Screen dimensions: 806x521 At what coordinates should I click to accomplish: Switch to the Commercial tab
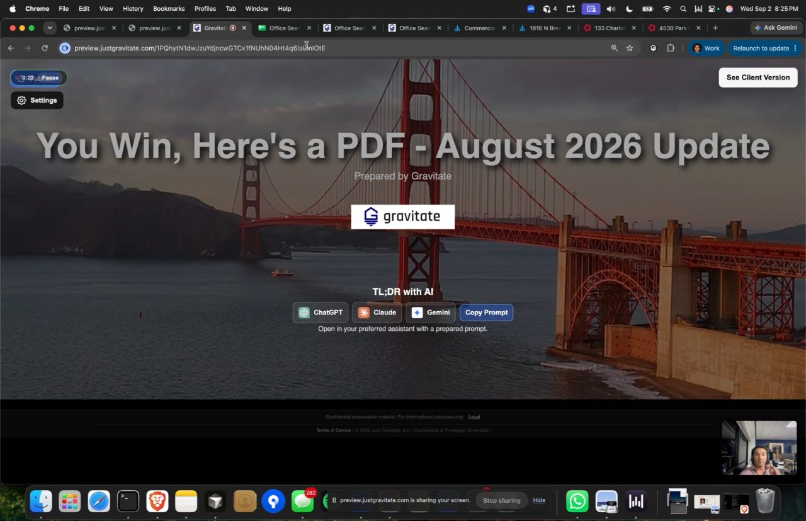pos(480,28)
